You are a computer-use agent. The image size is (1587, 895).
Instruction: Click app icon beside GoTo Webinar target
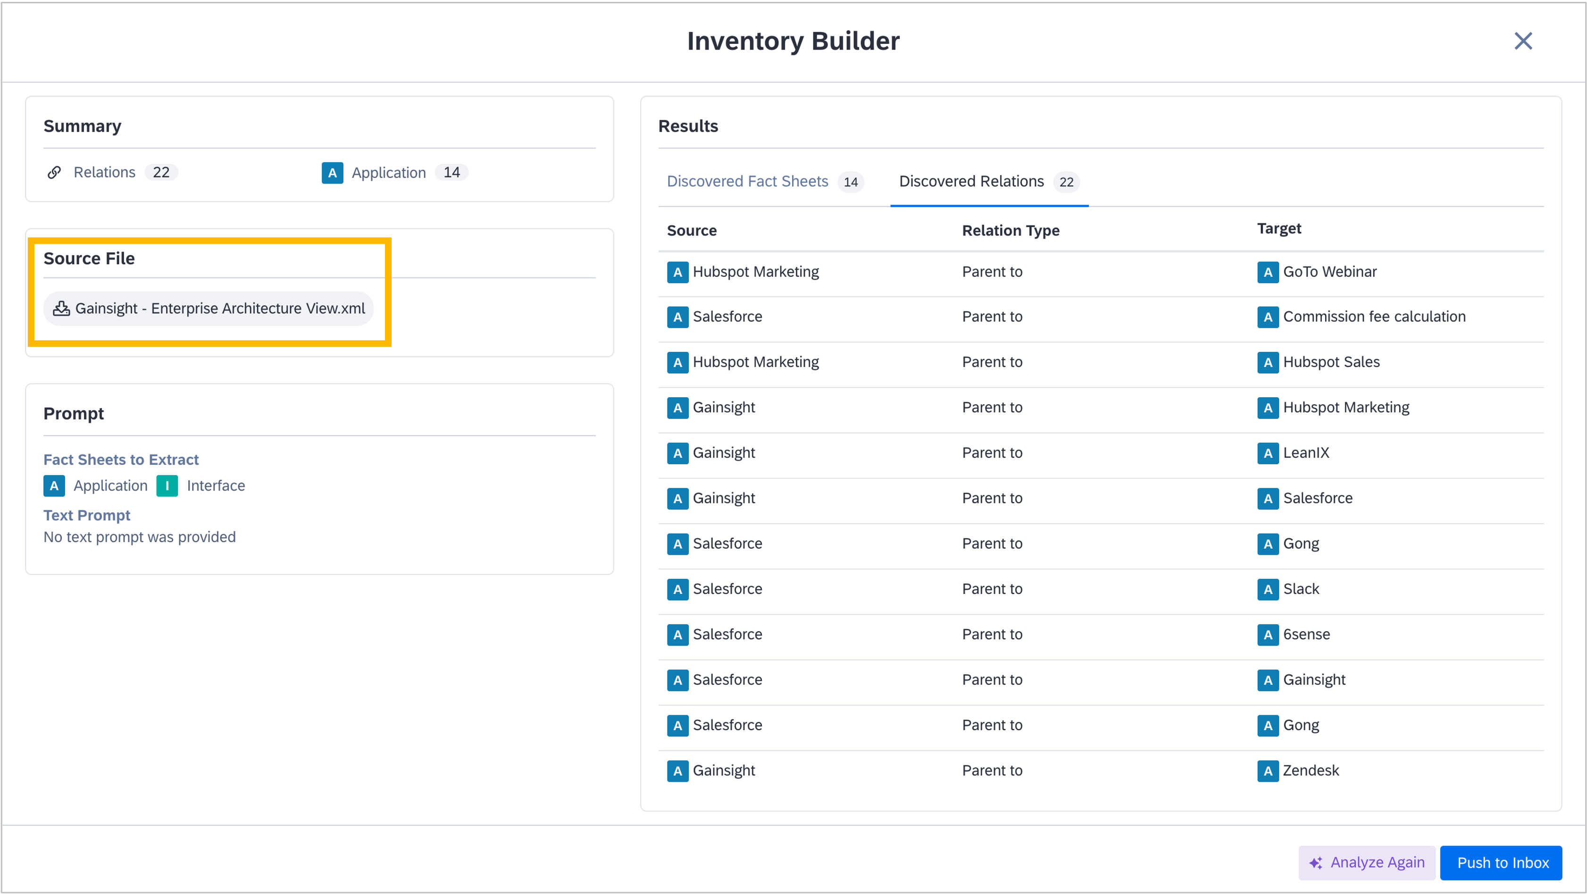[1268, 272]
